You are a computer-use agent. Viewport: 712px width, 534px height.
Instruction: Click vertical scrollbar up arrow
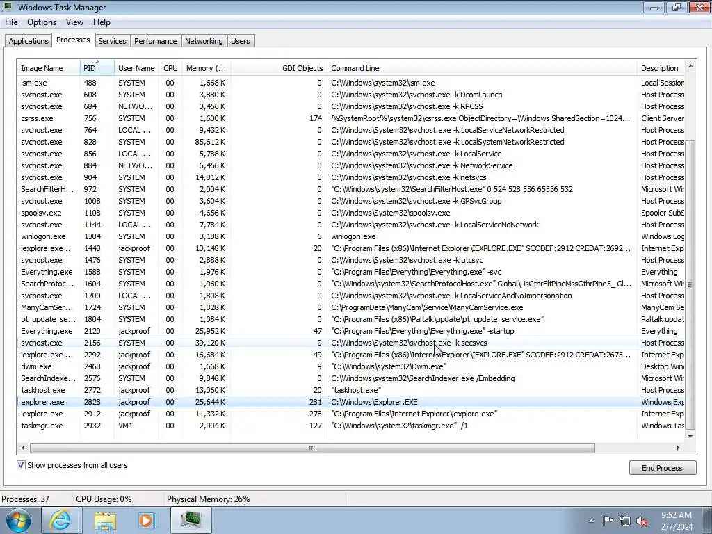(690, 66)
